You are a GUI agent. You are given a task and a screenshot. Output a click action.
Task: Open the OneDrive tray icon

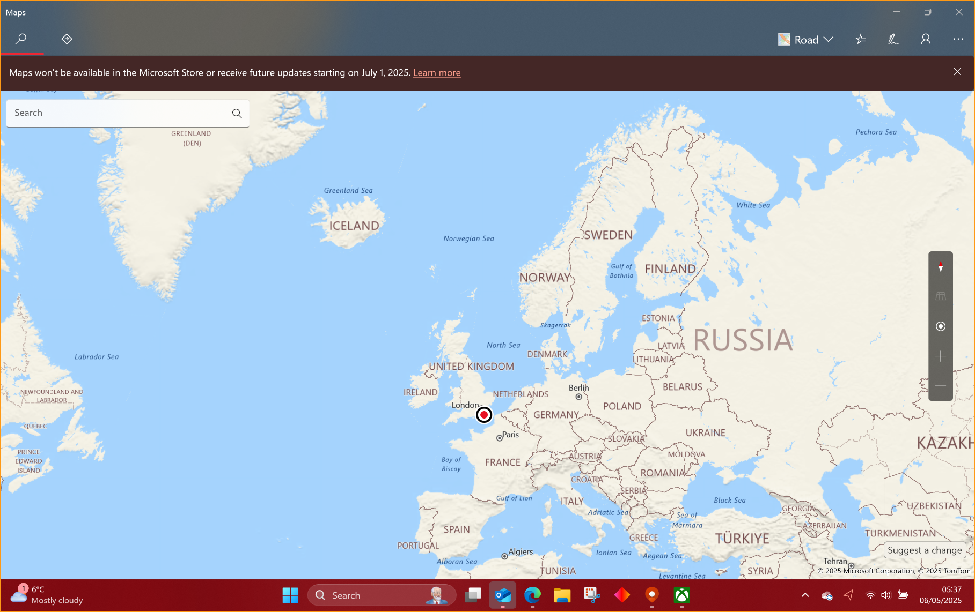pyautogui.click(x=827, y=595)
